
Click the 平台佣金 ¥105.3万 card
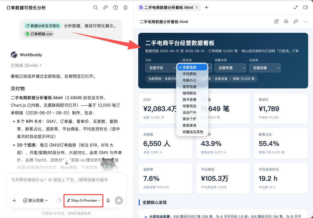[223, 178]
